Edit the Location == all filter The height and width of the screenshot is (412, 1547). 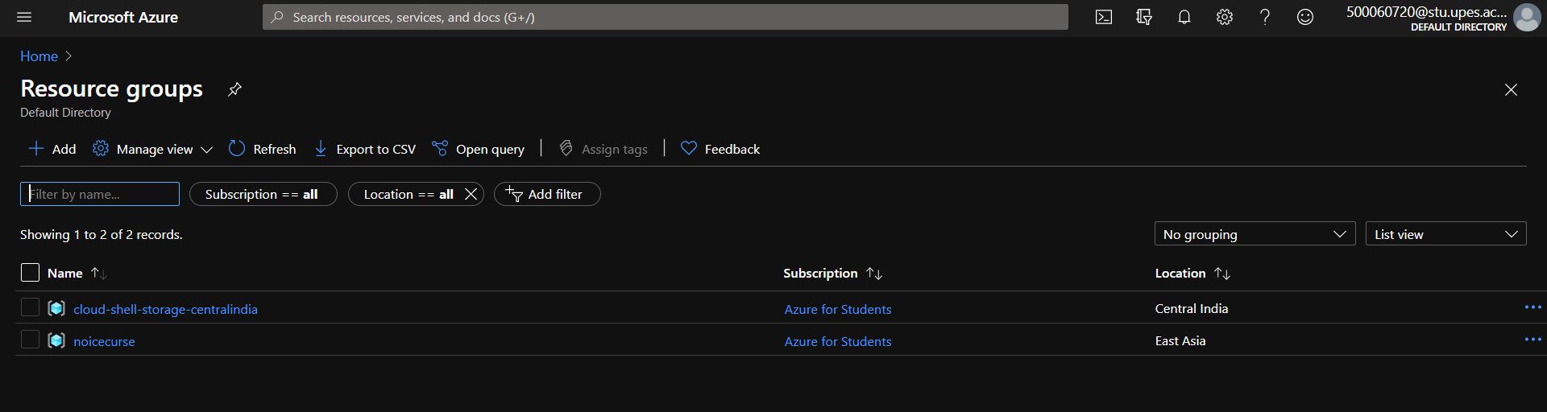pyautogui.click(x=409, y=194)
